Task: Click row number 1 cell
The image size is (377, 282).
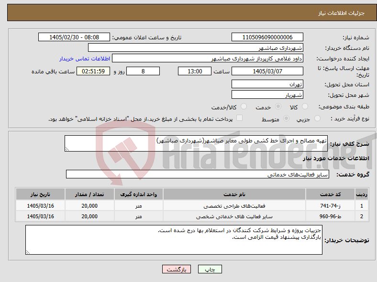Action: tap(362, 206)
